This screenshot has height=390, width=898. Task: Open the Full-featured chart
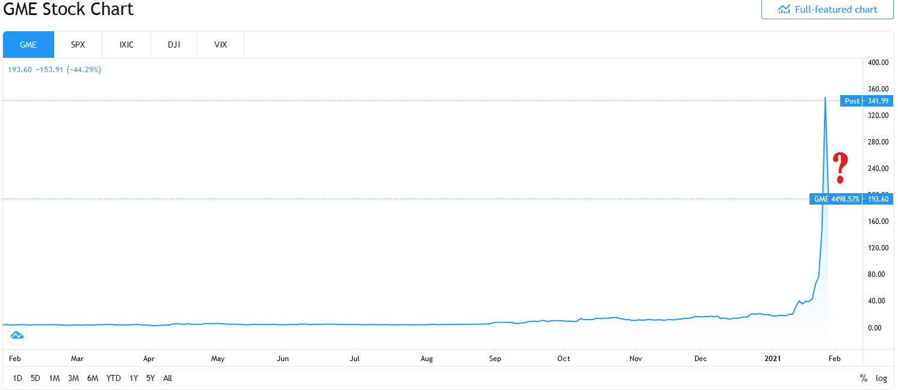pyautogui.click(x=827, y=10)
